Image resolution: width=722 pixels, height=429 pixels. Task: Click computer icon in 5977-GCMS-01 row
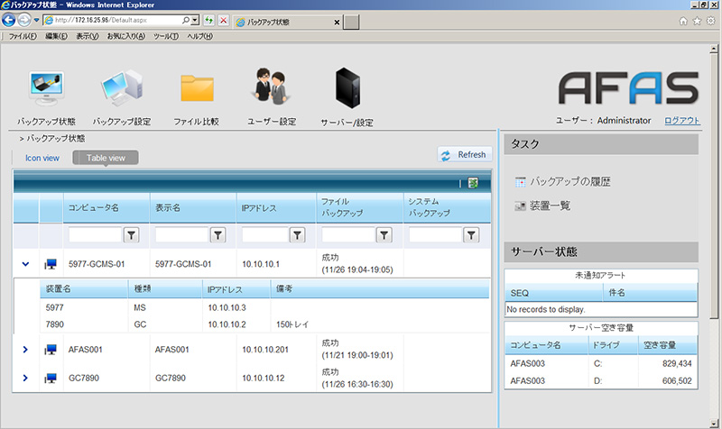[51, 264]
